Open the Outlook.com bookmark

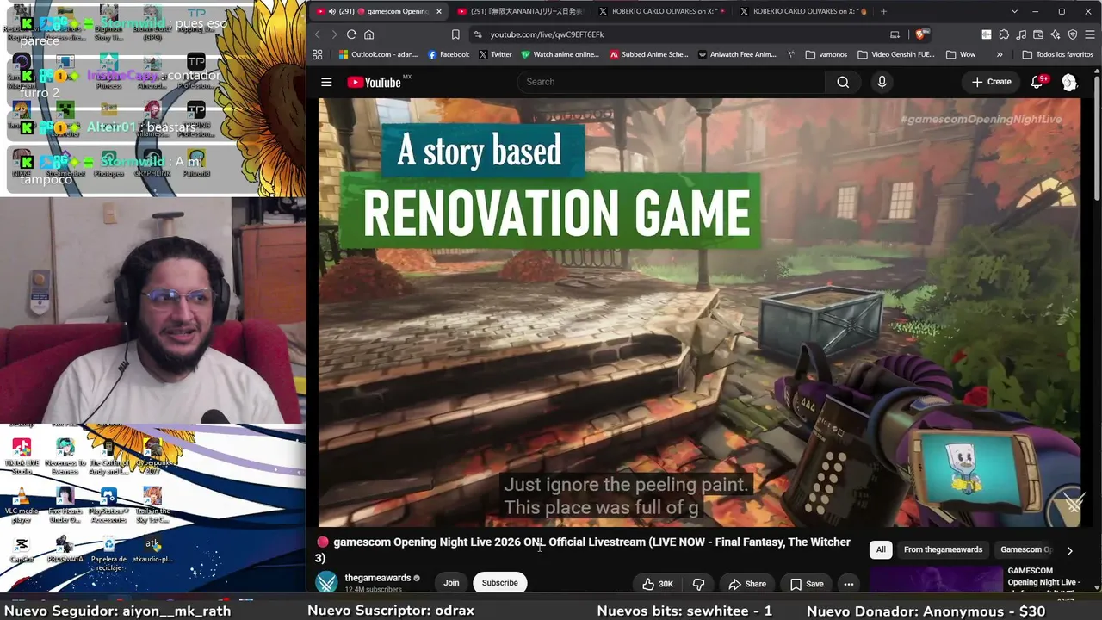coord(378,54)
